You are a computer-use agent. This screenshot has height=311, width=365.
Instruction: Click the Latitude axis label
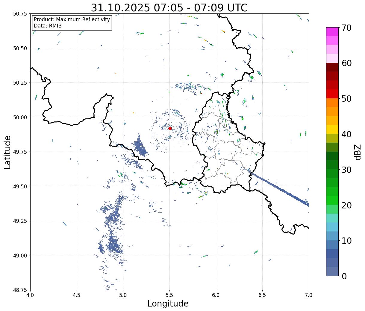(7, 152)
